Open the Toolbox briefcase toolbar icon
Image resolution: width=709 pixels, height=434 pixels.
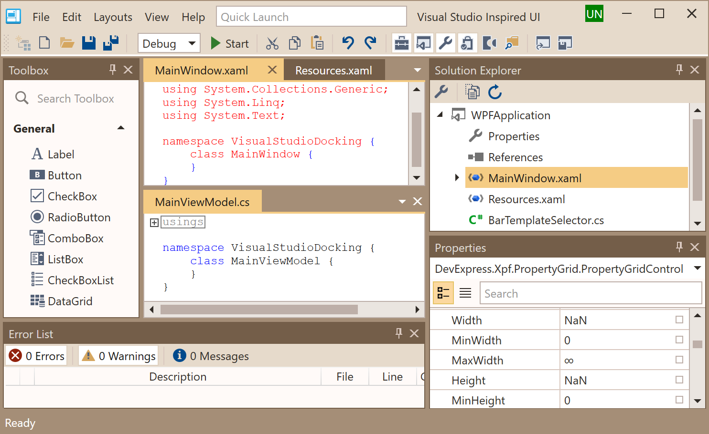coord(401,43)
